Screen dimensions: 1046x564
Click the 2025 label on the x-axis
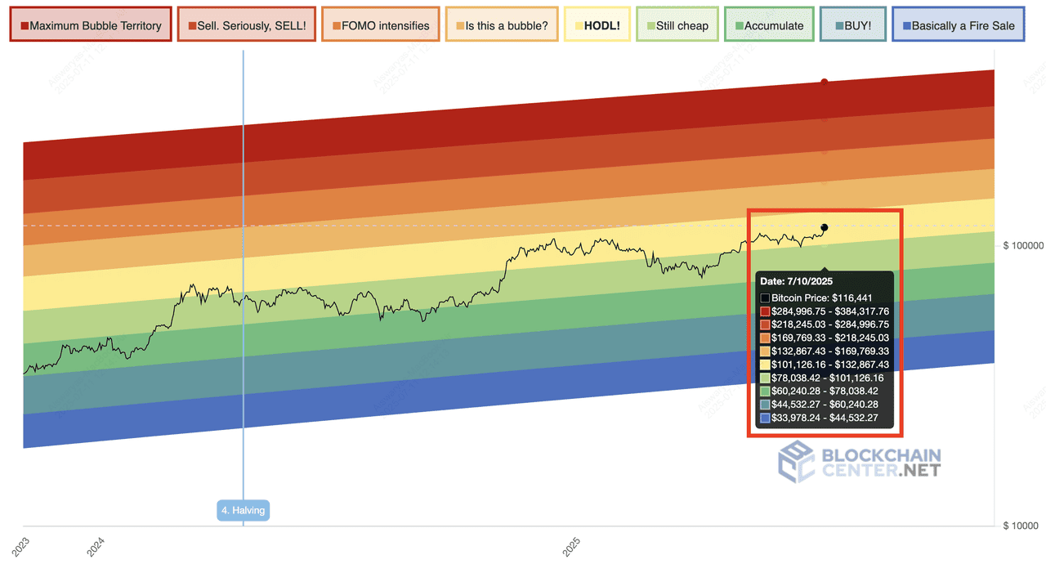pos(572,547)
